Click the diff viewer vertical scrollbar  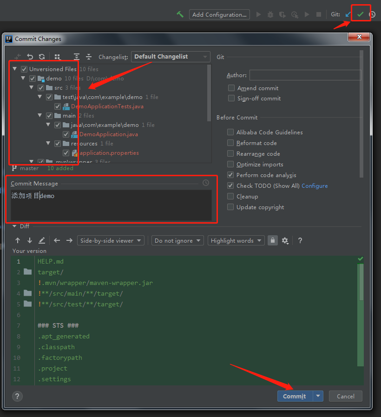(361, 282)
